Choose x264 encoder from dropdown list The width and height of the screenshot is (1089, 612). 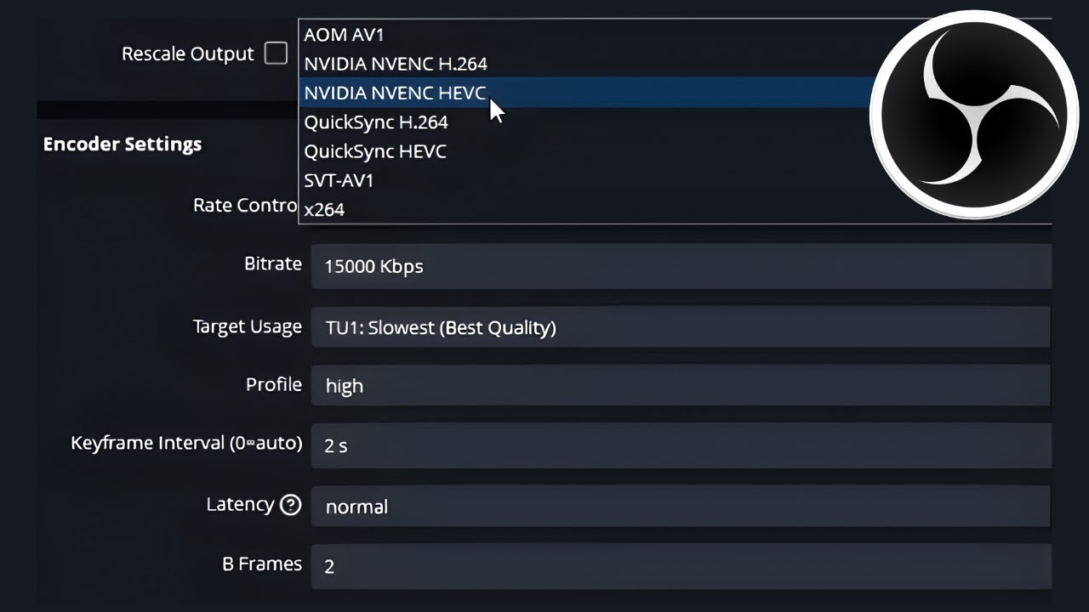pyautogui.click(x=324, y=209)
